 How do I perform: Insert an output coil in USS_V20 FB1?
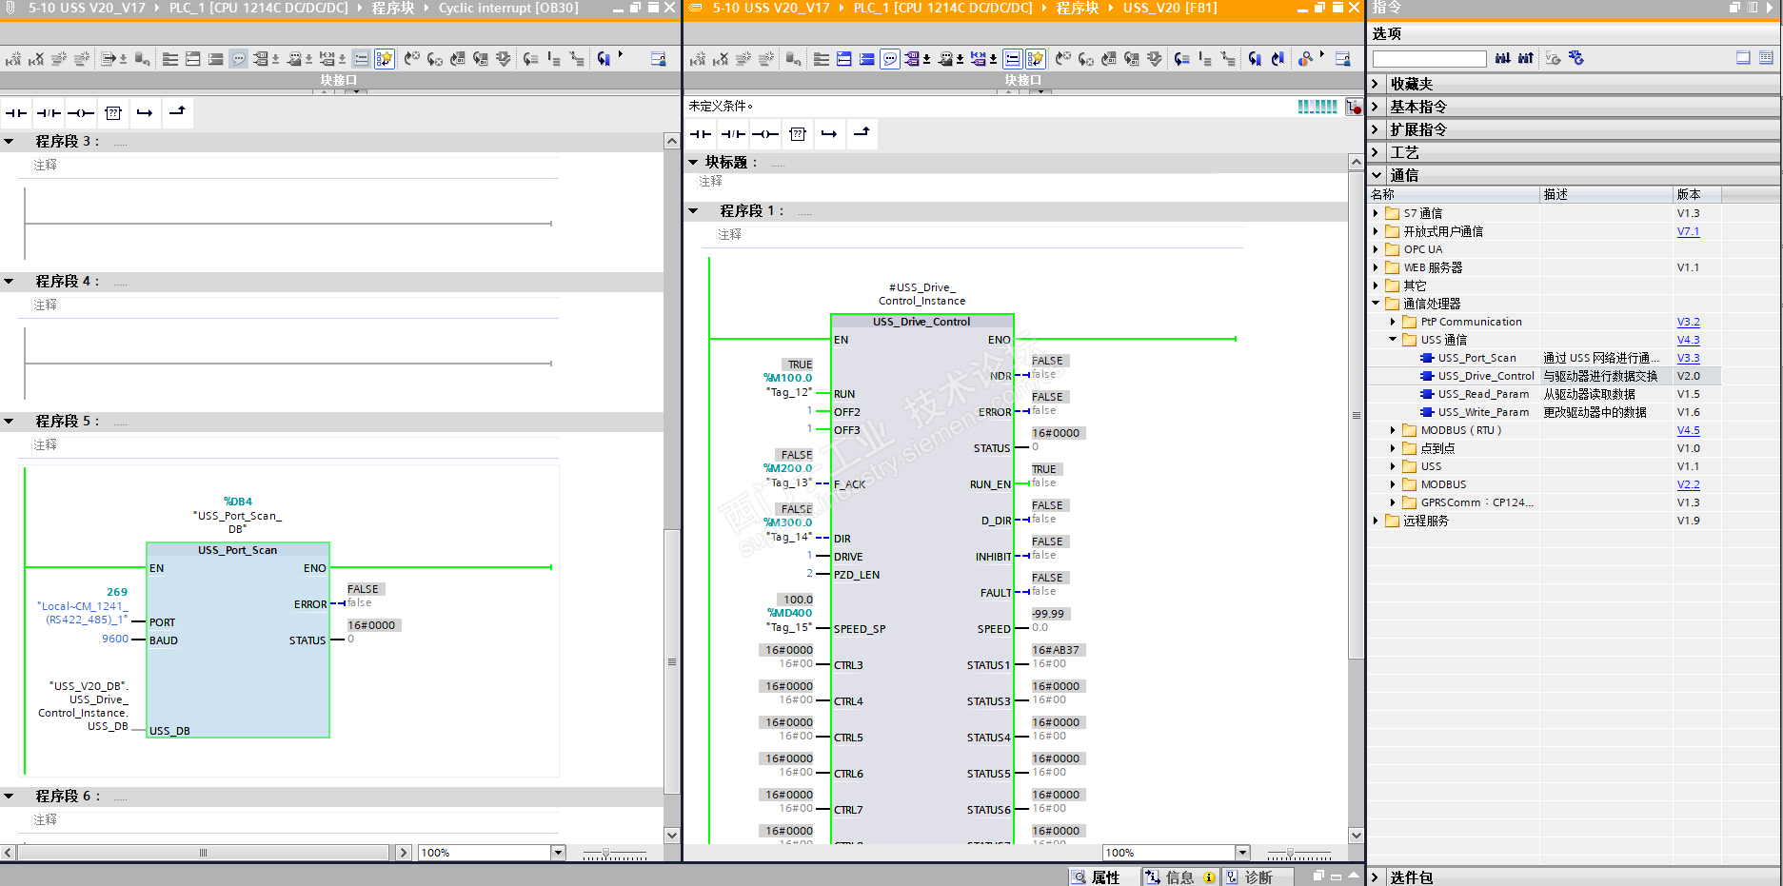pos(765,134)
